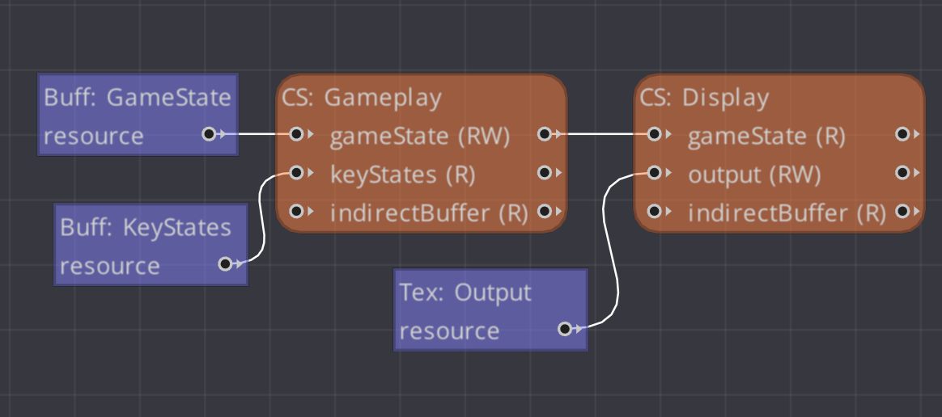Click Display indirectBuffer (R) input pin
942x417 pixels.
[x=654, y=211]
